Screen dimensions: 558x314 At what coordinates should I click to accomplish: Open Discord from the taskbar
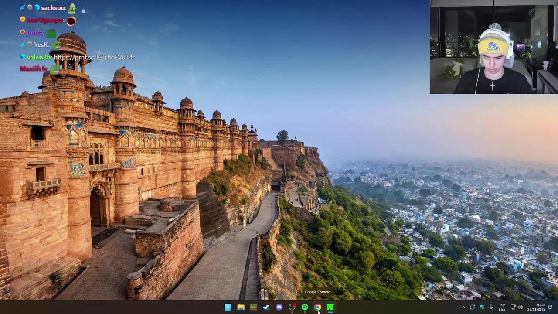pos(279,307)
